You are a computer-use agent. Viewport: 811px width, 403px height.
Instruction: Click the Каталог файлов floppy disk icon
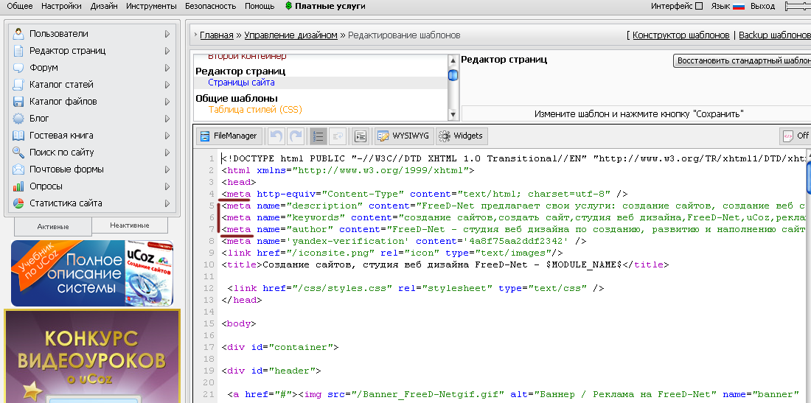pos(18,102)
